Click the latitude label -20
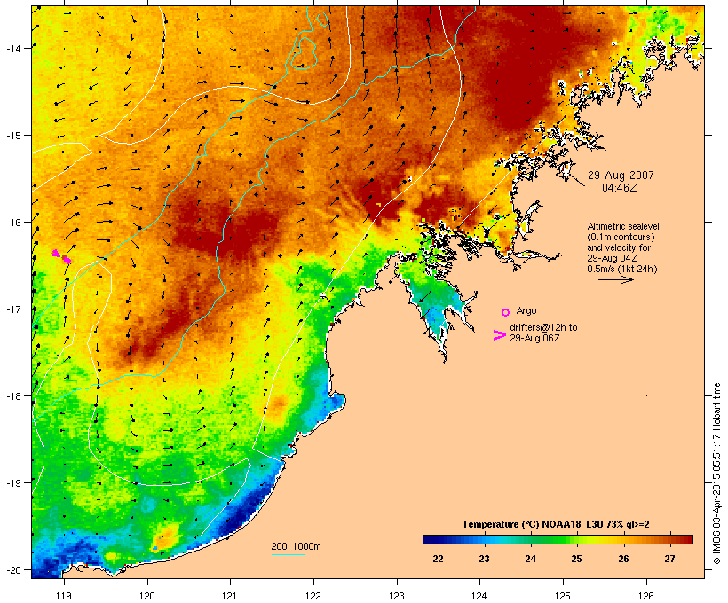Image resolution: width=728 pixels, height=603 pixels. [x=12, y=569]
